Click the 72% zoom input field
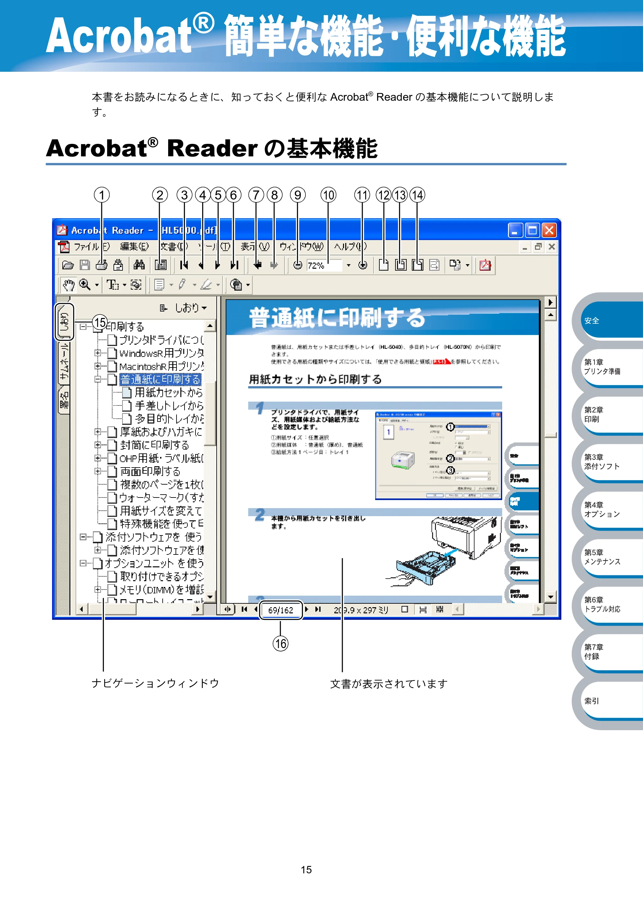 pos(324,265)
